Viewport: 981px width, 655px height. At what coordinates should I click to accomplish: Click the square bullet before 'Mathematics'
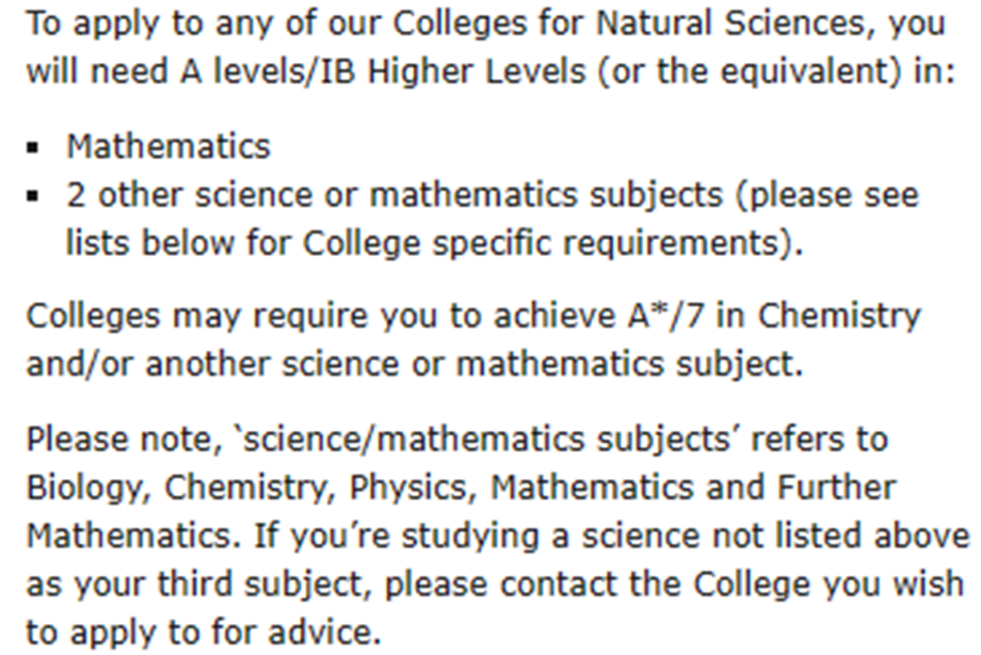pos(33,148)
